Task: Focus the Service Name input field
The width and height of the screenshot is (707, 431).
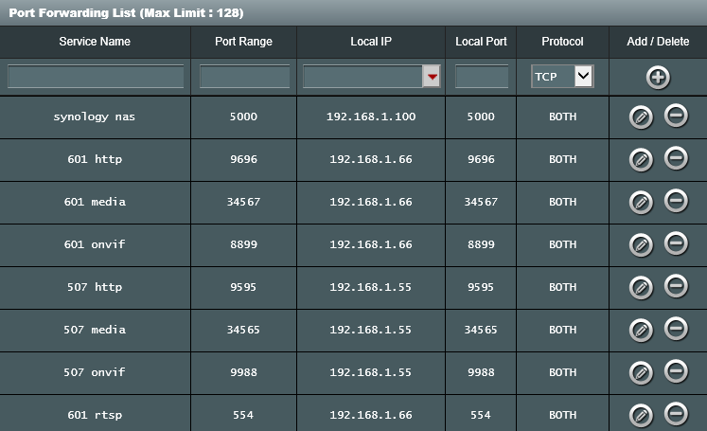Action: [x=96, y=77]
